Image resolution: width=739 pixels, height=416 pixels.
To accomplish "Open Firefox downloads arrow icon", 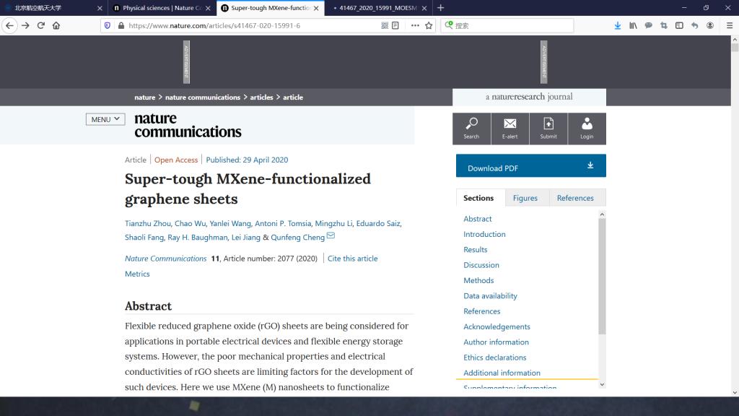I will 618,25.
